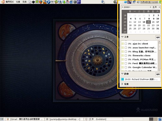Open the 系統 system menu
The image size is (162, 121).
tap(24, 2)
